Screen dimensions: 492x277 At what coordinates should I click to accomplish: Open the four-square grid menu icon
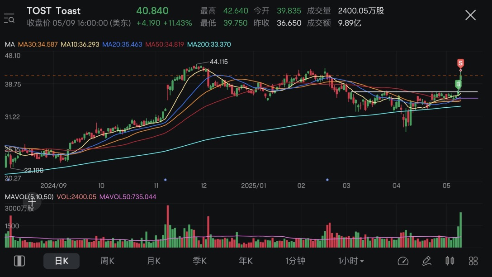[473, 261]
